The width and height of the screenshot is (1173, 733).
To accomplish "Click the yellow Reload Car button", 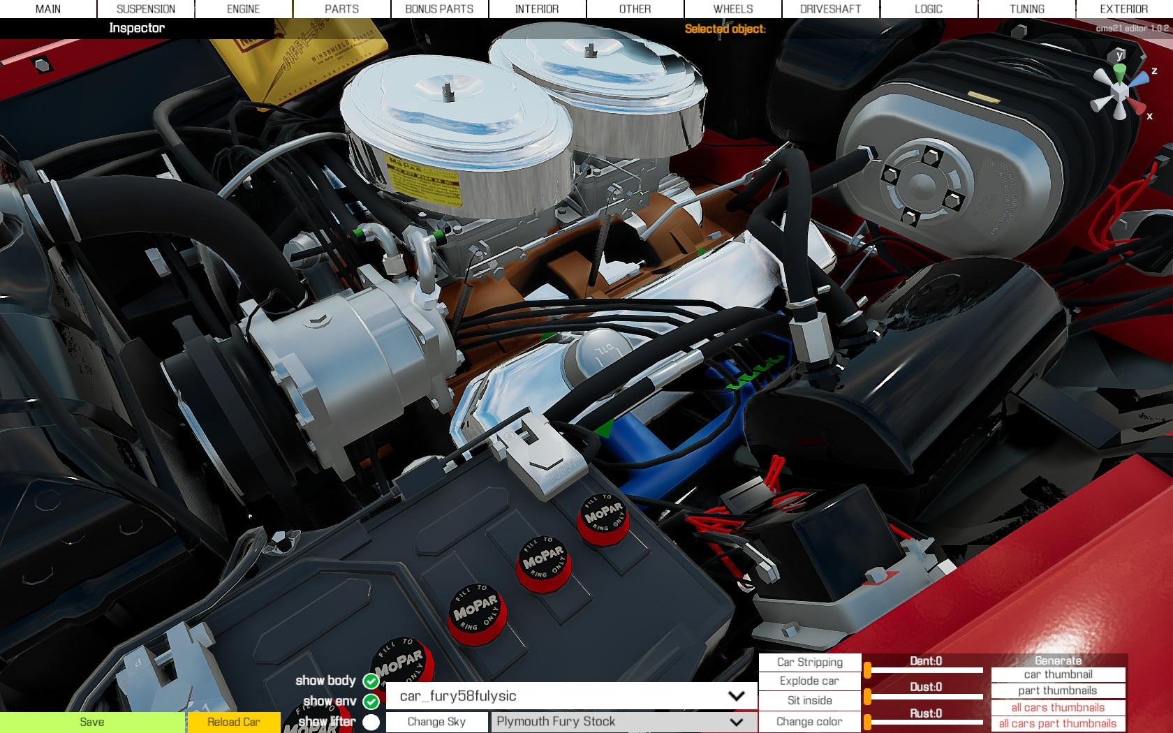I will pos(233,723).
